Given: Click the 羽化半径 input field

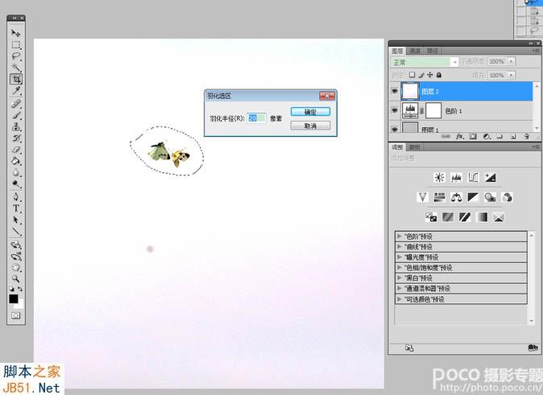Looking at the screenshot, I should pyautogui.click(x=257, y=118).
